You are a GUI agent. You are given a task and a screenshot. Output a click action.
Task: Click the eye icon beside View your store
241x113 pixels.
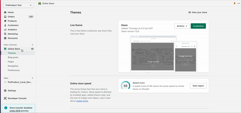coord(190,12)
